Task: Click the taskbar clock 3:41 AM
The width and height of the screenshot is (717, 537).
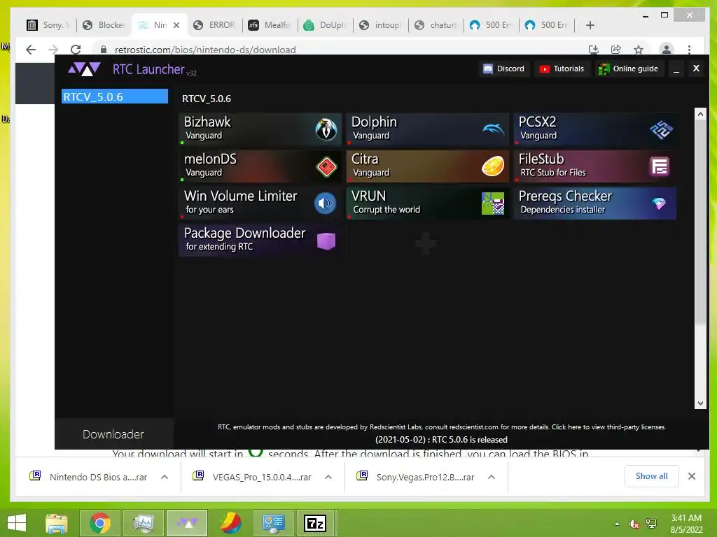Action: [x=686, y=518]
